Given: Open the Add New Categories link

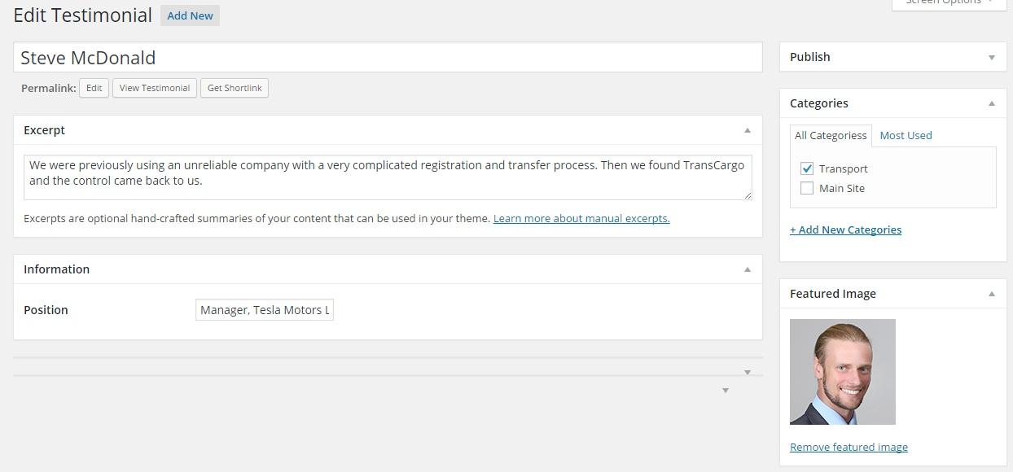Looking at the screenshot, I should point(845,229).
